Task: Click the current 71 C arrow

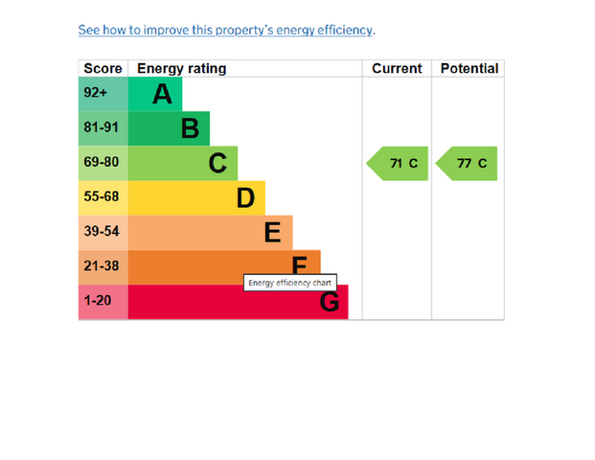Action: point(397,164)
